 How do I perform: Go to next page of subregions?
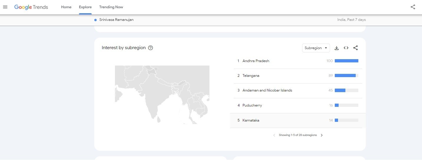(322, 135)
